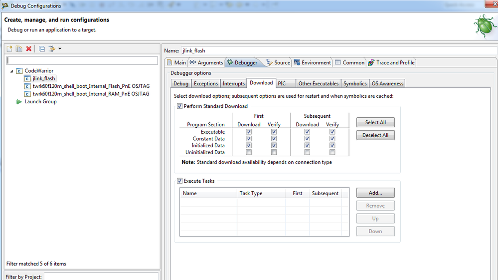The height and width of the screenshot is (280, 498).
Task: Click the Subsequent column header in tasks table
Action: (326, 193)
